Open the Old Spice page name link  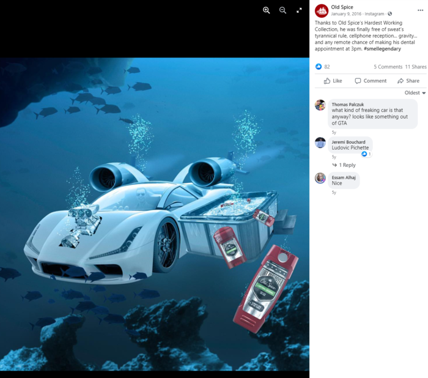click(x=342, y=7)
